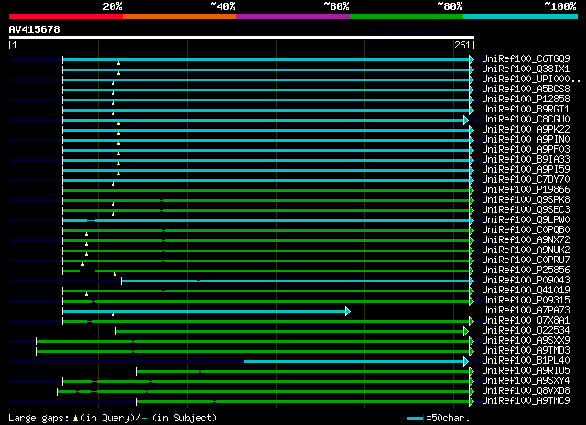The width and height of the screenshot is (586, 425).
Task: Click the cyan =50char scale bar
Action: pyautogui.click(x=415, y=418)
